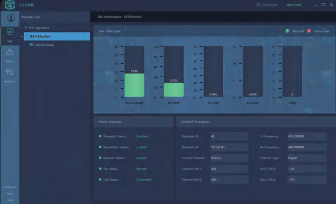Click the date display in title bar
This screenshot has width=336, height=204.
tap(269, 5)
